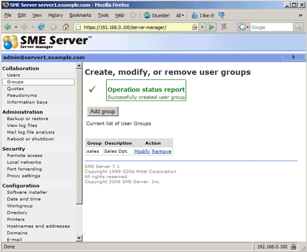Click the Home icon in toolbar

click(66, 27)
